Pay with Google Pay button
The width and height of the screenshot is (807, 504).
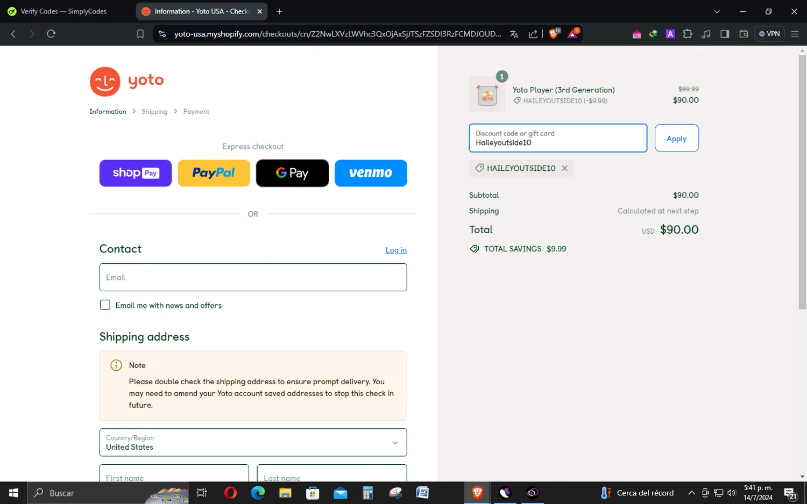click(x=292, y=173)
